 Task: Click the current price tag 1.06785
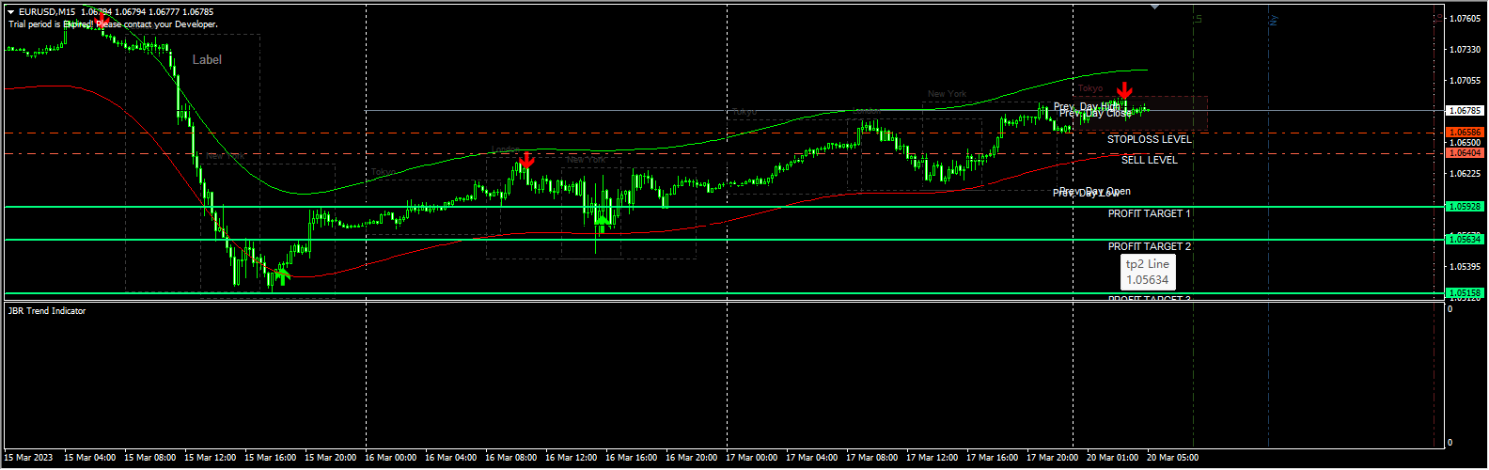pos(1465,111)
